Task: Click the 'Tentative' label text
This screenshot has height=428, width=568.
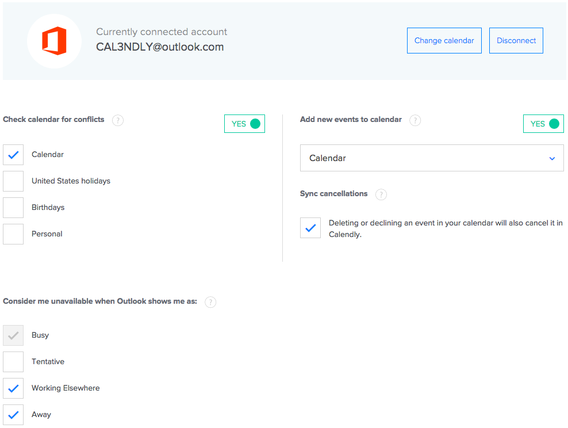Action: coord(48,361)
